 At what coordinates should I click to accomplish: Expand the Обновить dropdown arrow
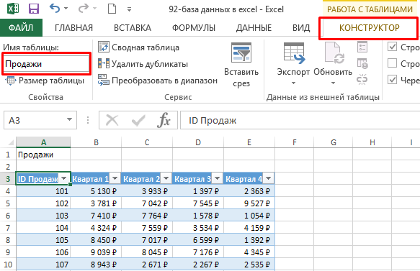pos(333,83)
